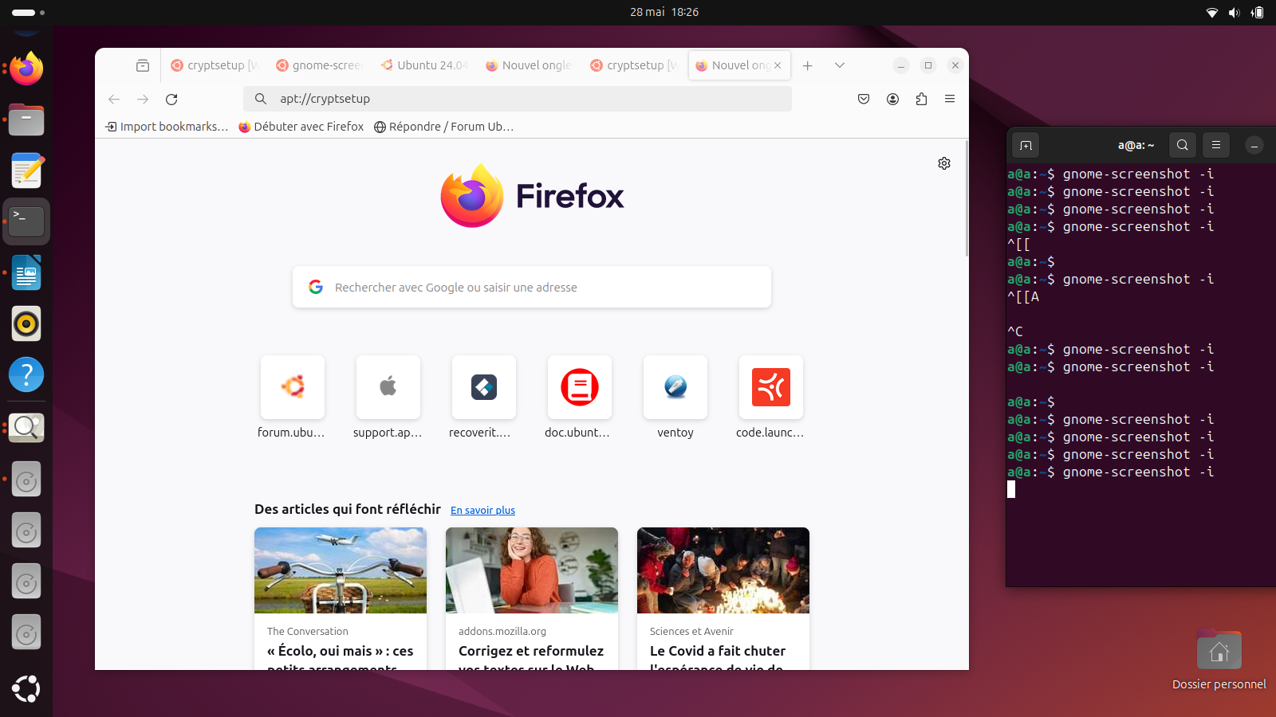Open Firefox hamburger application menu
The width and height of the screenshot is (1276, 717).
coord(950,99)
